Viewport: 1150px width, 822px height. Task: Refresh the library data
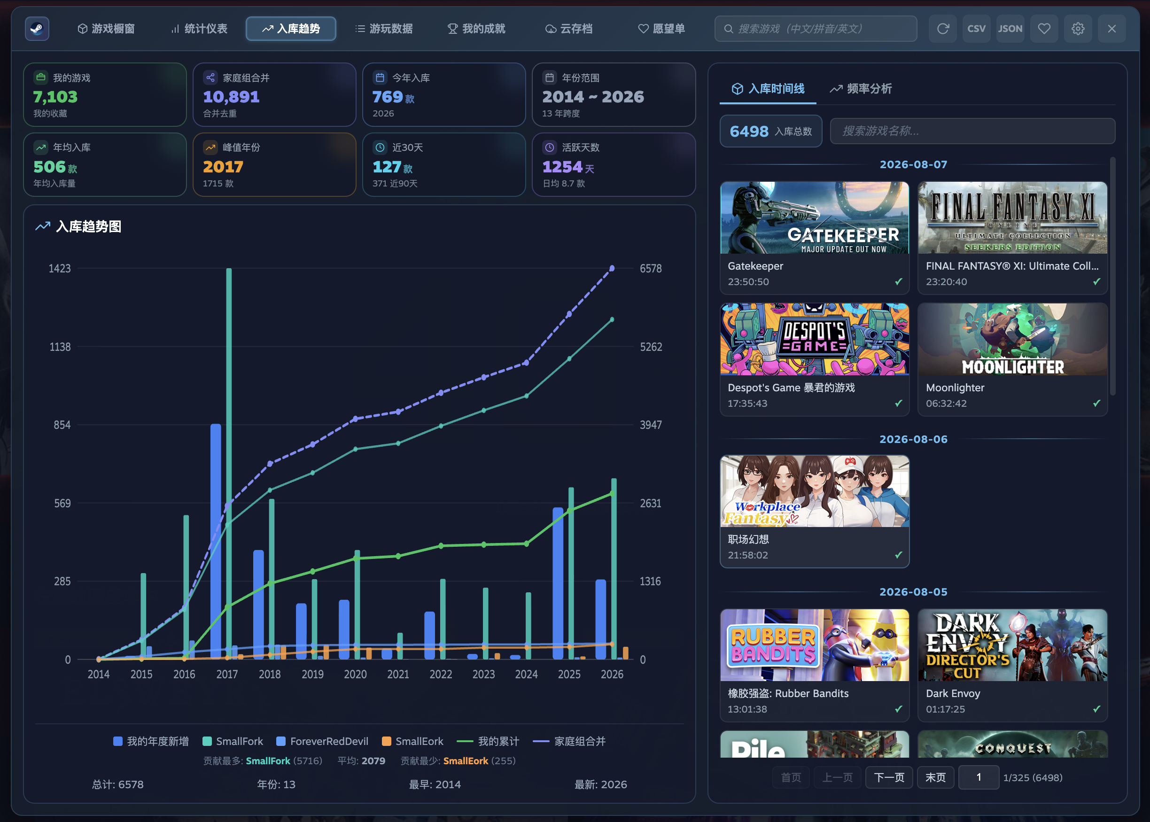coord(942,29)
